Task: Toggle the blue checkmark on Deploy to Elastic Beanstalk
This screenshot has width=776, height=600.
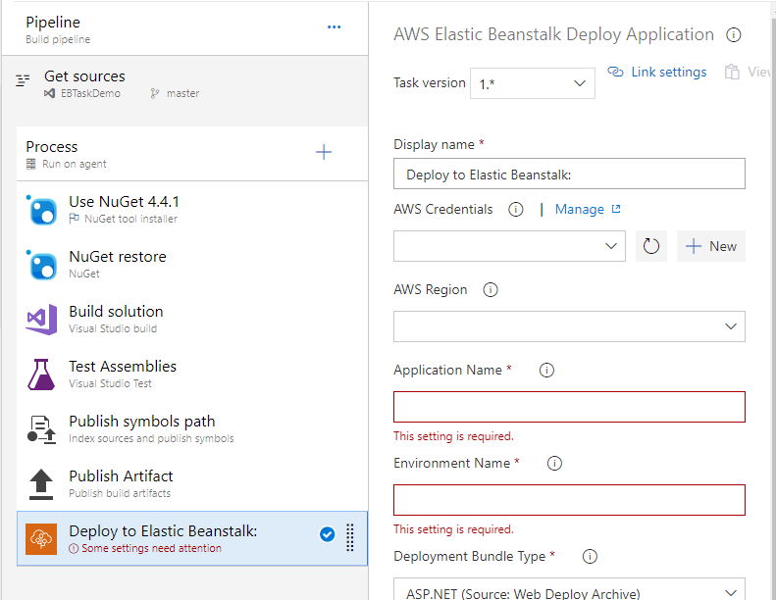Action: click(x=327, y=534)
